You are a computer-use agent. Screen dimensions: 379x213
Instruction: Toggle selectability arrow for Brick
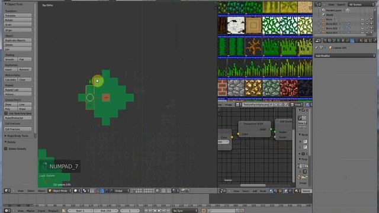tap(367, 20)
